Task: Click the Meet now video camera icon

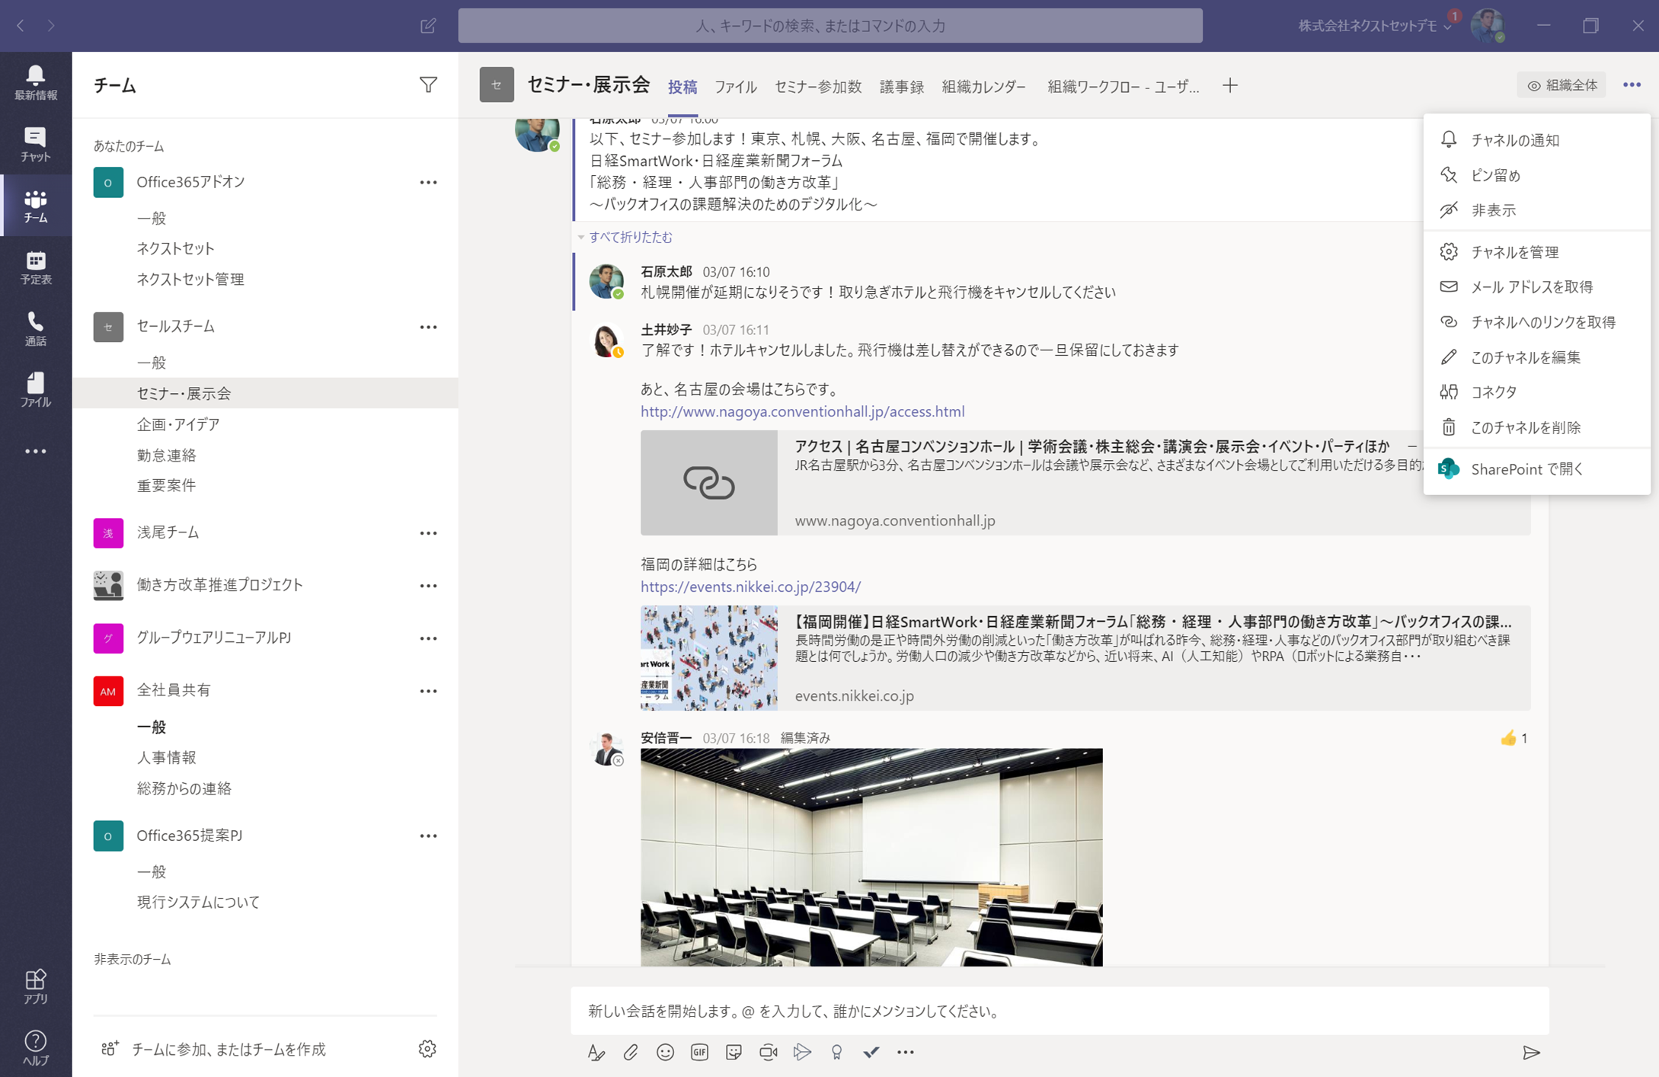Action: point(768,1053)
